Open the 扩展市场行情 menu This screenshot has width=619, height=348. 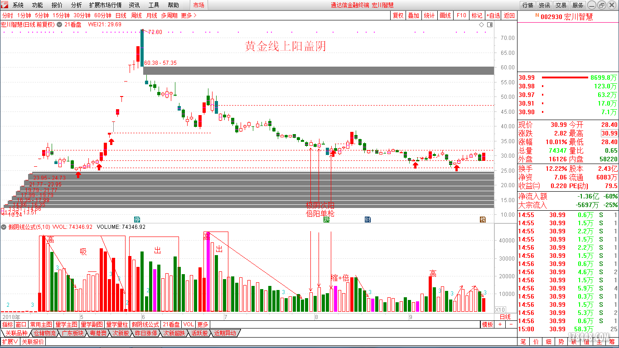tap(106, 5)
